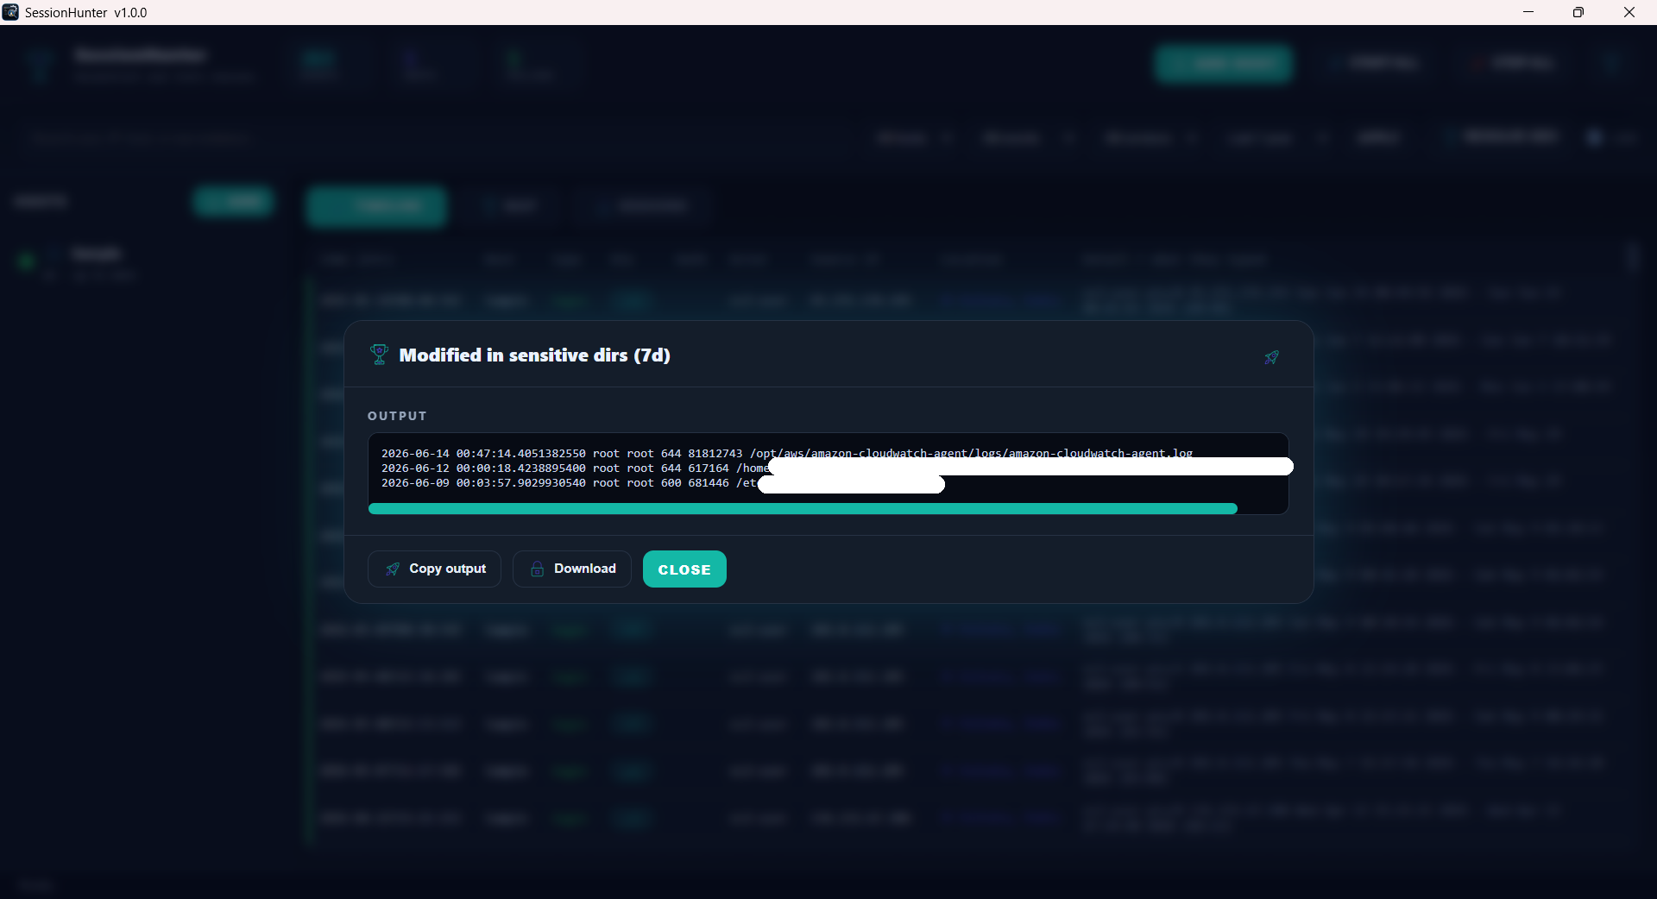Select the 2026-06-12 output line

(x=837, y=468)
